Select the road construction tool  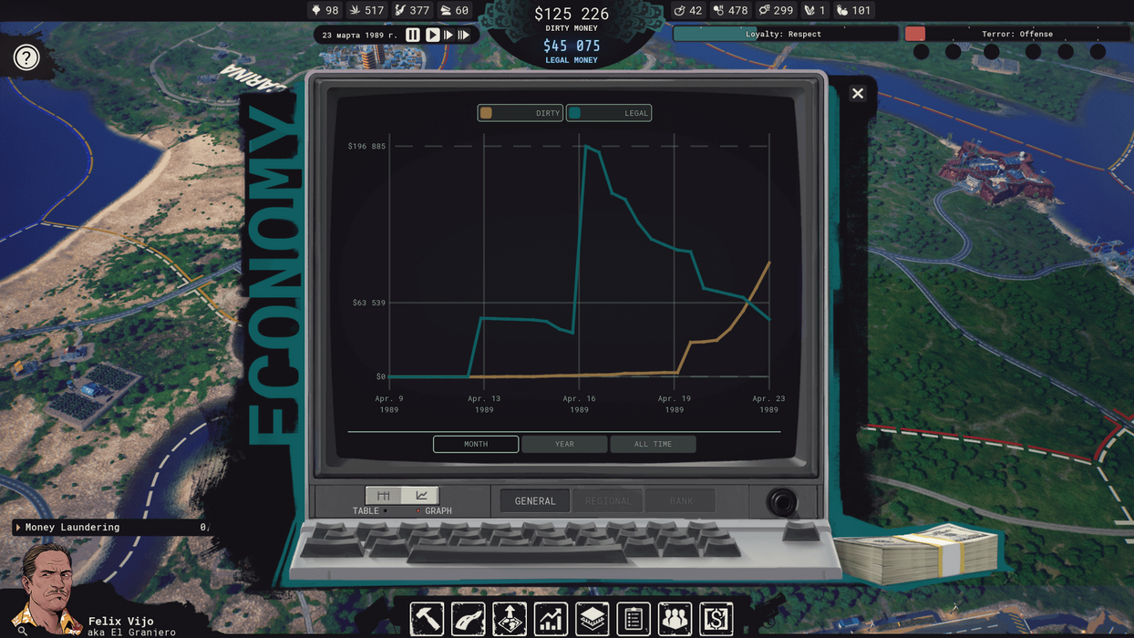[x=468, y=619]
